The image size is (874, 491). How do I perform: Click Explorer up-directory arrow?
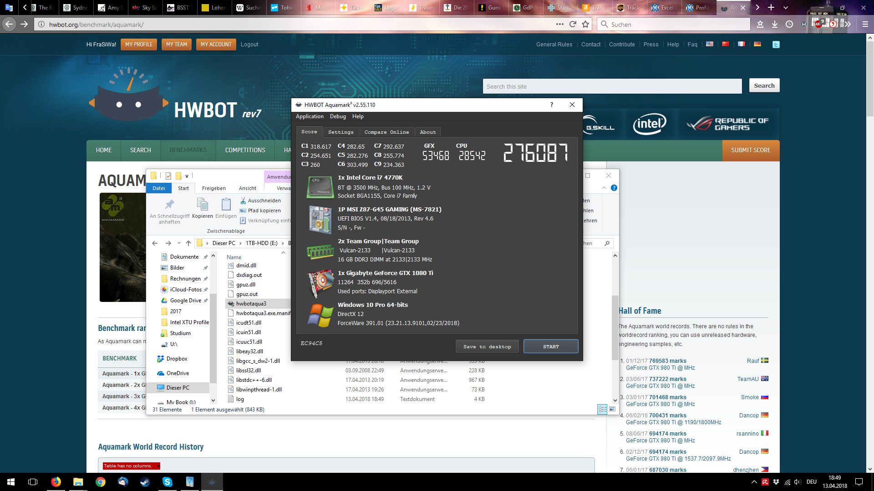point(188,243)
